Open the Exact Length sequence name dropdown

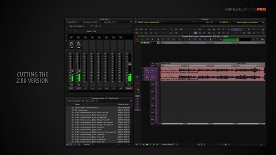coord(248,22)
